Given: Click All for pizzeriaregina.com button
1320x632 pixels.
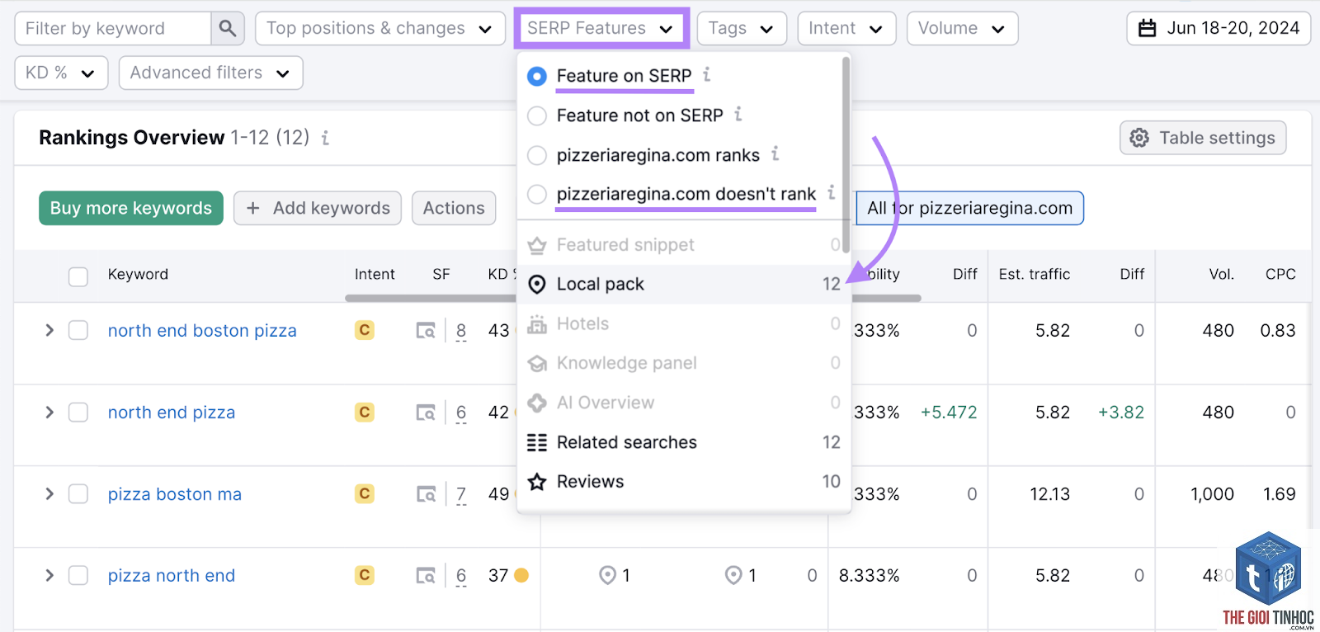Looking at the screenshot, I should point(970,208).
